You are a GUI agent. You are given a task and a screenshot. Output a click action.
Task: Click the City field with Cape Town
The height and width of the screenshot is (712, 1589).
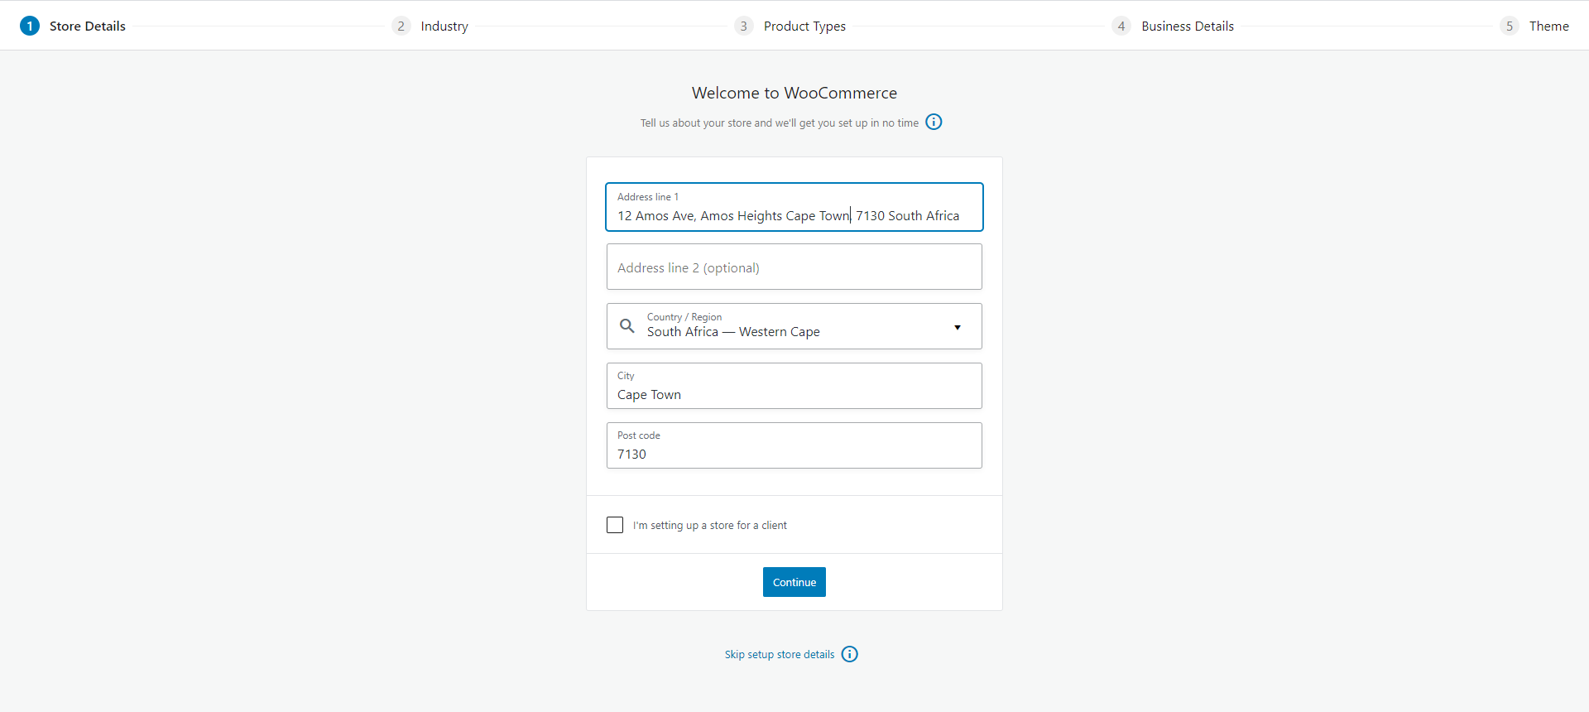(x=794, y=386)
